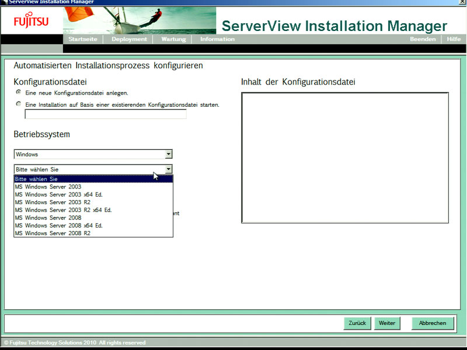Pick MS Windows Server 2003 x64 Ed.
The height and width of the screenshot is (350, 467).
(x=93, y=194)
